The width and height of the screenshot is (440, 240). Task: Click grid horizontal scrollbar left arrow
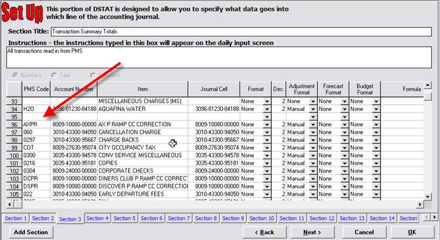point(10,205)
